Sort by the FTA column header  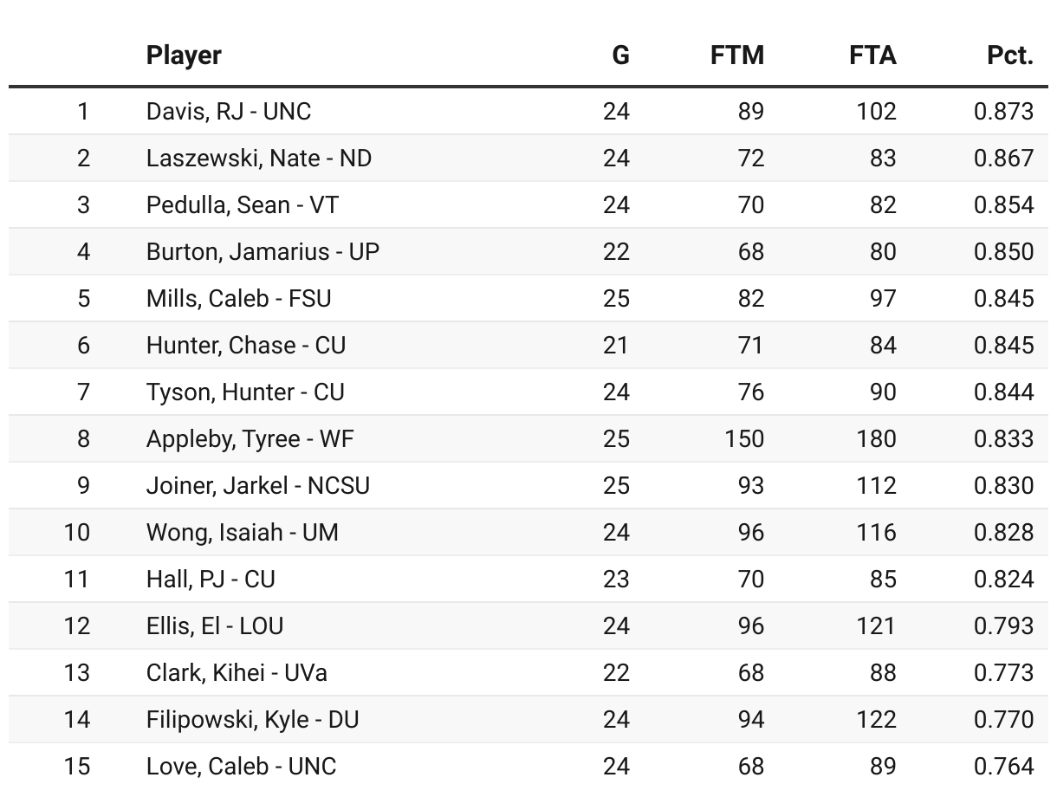[872, 55]
